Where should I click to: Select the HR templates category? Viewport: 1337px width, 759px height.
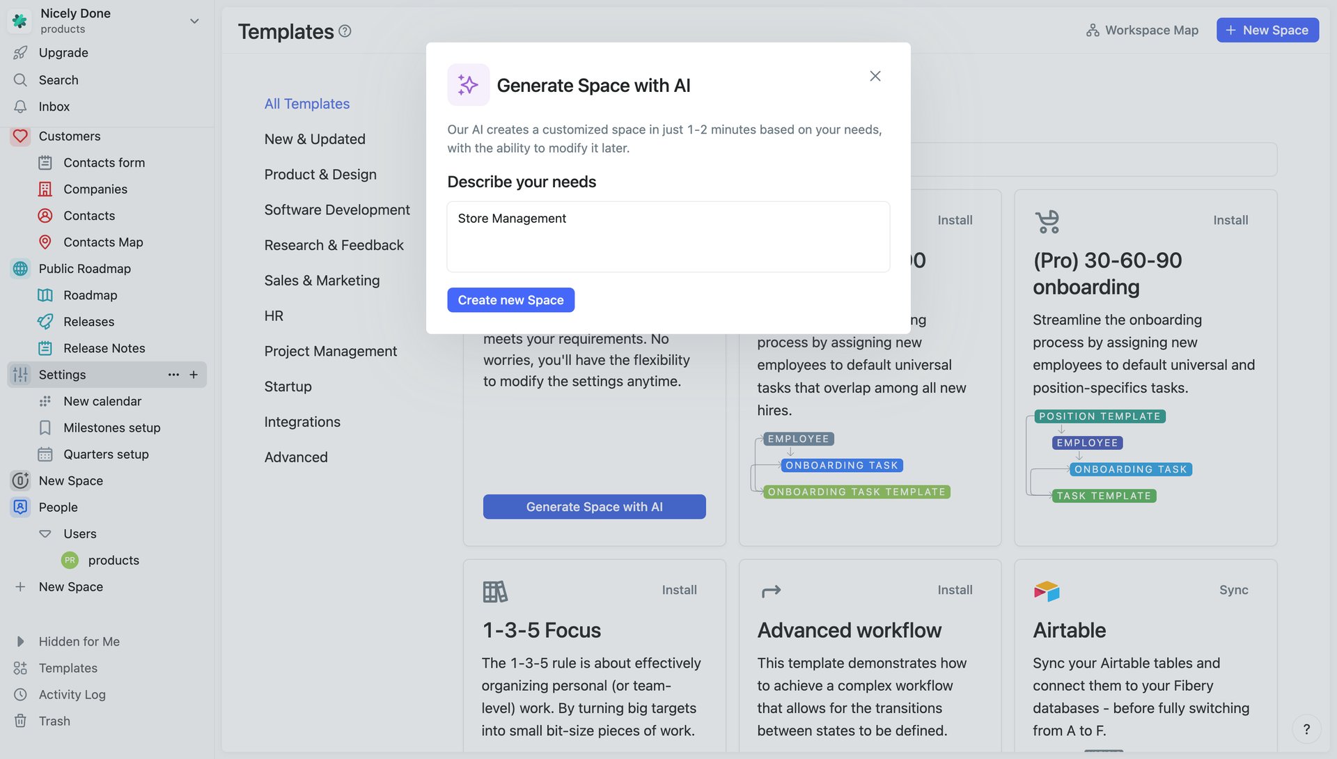273,315
